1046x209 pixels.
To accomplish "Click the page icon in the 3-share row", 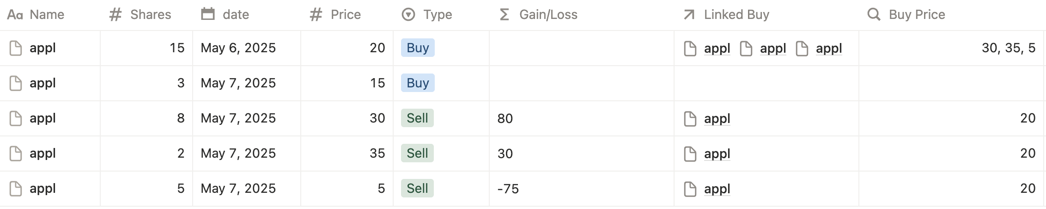I will (x=16, y=83).
